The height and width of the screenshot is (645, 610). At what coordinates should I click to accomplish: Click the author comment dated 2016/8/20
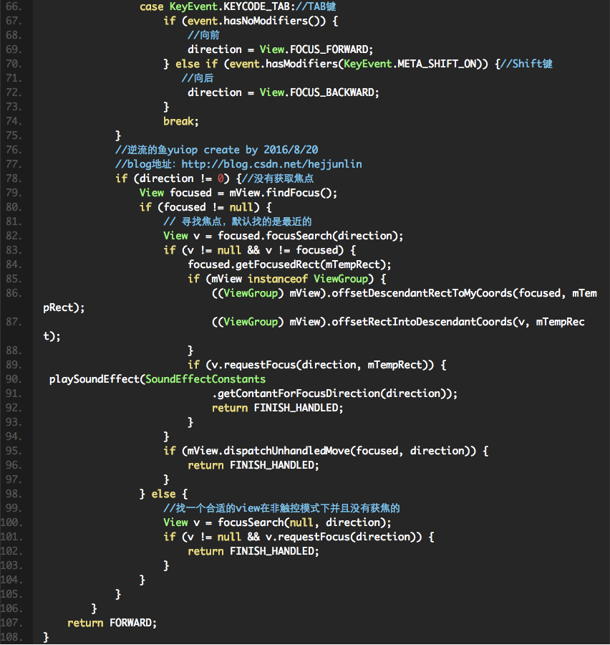pyautogui.click(x=216, y=150)
